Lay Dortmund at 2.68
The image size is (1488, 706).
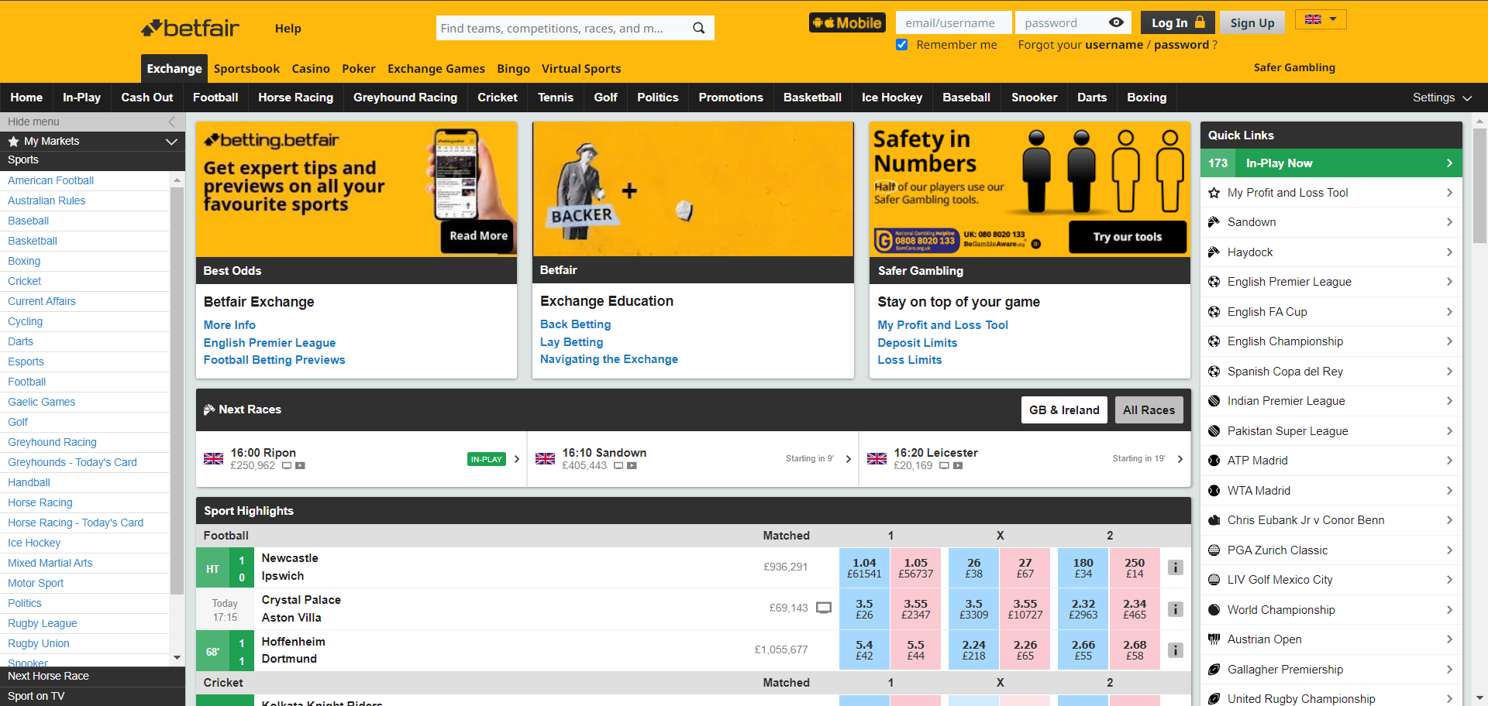coord(1135,650)
